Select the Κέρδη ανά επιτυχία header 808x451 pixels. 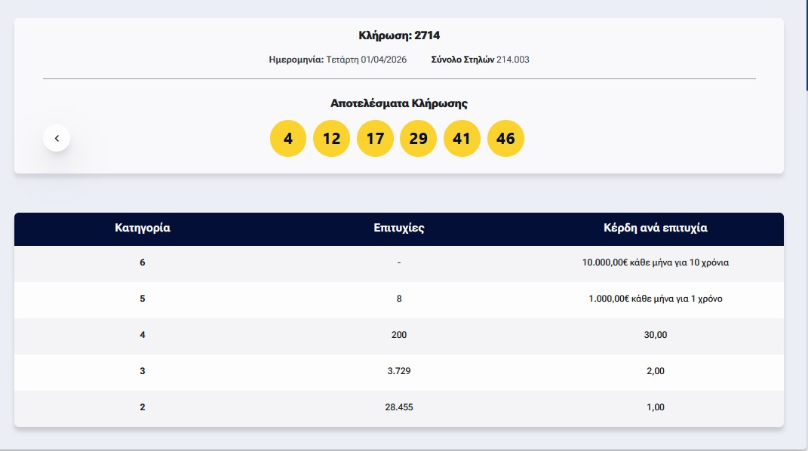pyautogui.click(x=655, y=228)
